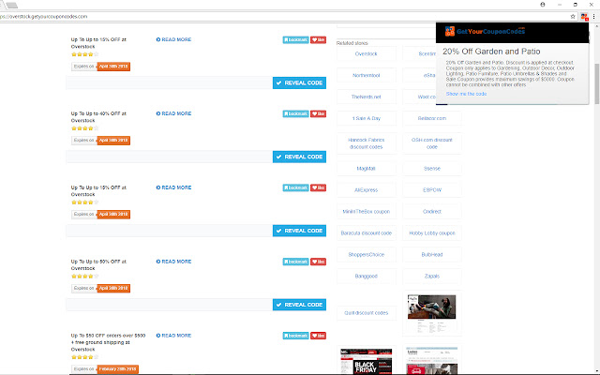Bookmark the 50% OFF Overstock coupon
This screenshot has height=375, width=600.
[296, 262]
